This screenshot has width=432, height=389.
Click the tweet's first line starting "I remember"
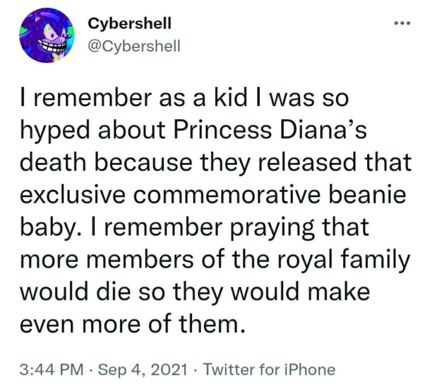[x=184, y=98]
